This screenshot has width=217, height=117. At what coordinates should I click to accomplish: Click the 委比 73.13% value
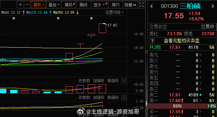pos(174,34)
